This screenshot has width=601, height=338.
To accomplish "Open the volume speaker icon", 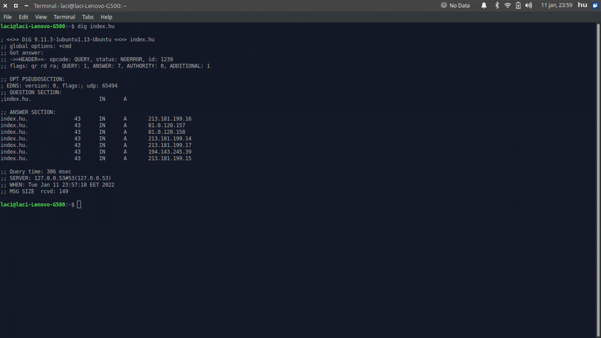I will click(529, 6).
